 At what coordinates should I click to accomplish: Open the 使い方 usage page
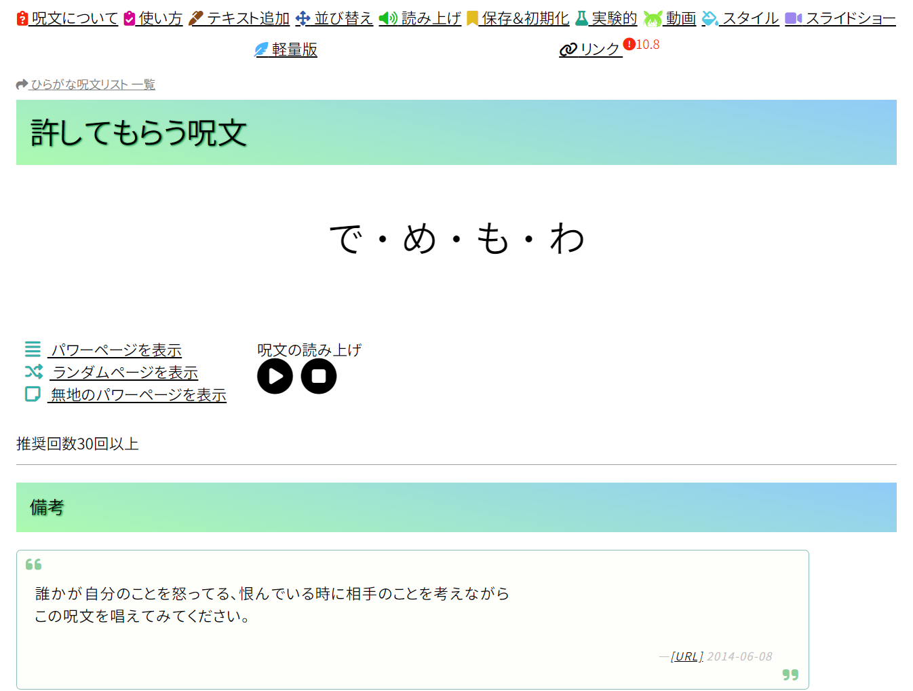click(x=160, y=18)
